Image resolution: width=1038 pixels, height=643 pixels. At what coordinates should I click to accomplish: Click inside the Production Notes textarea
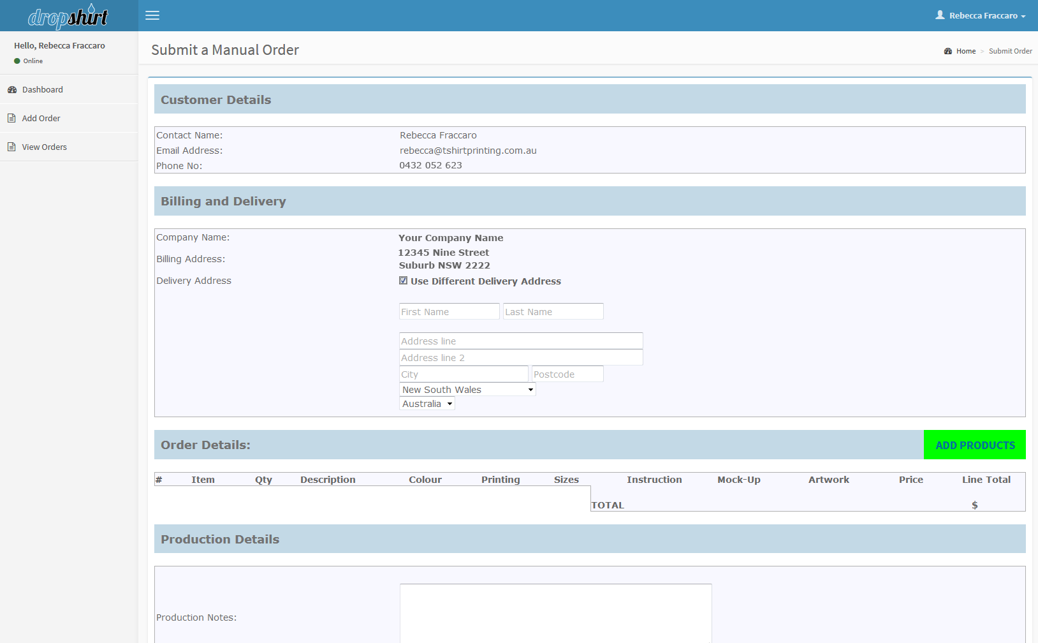click(556, 613)
